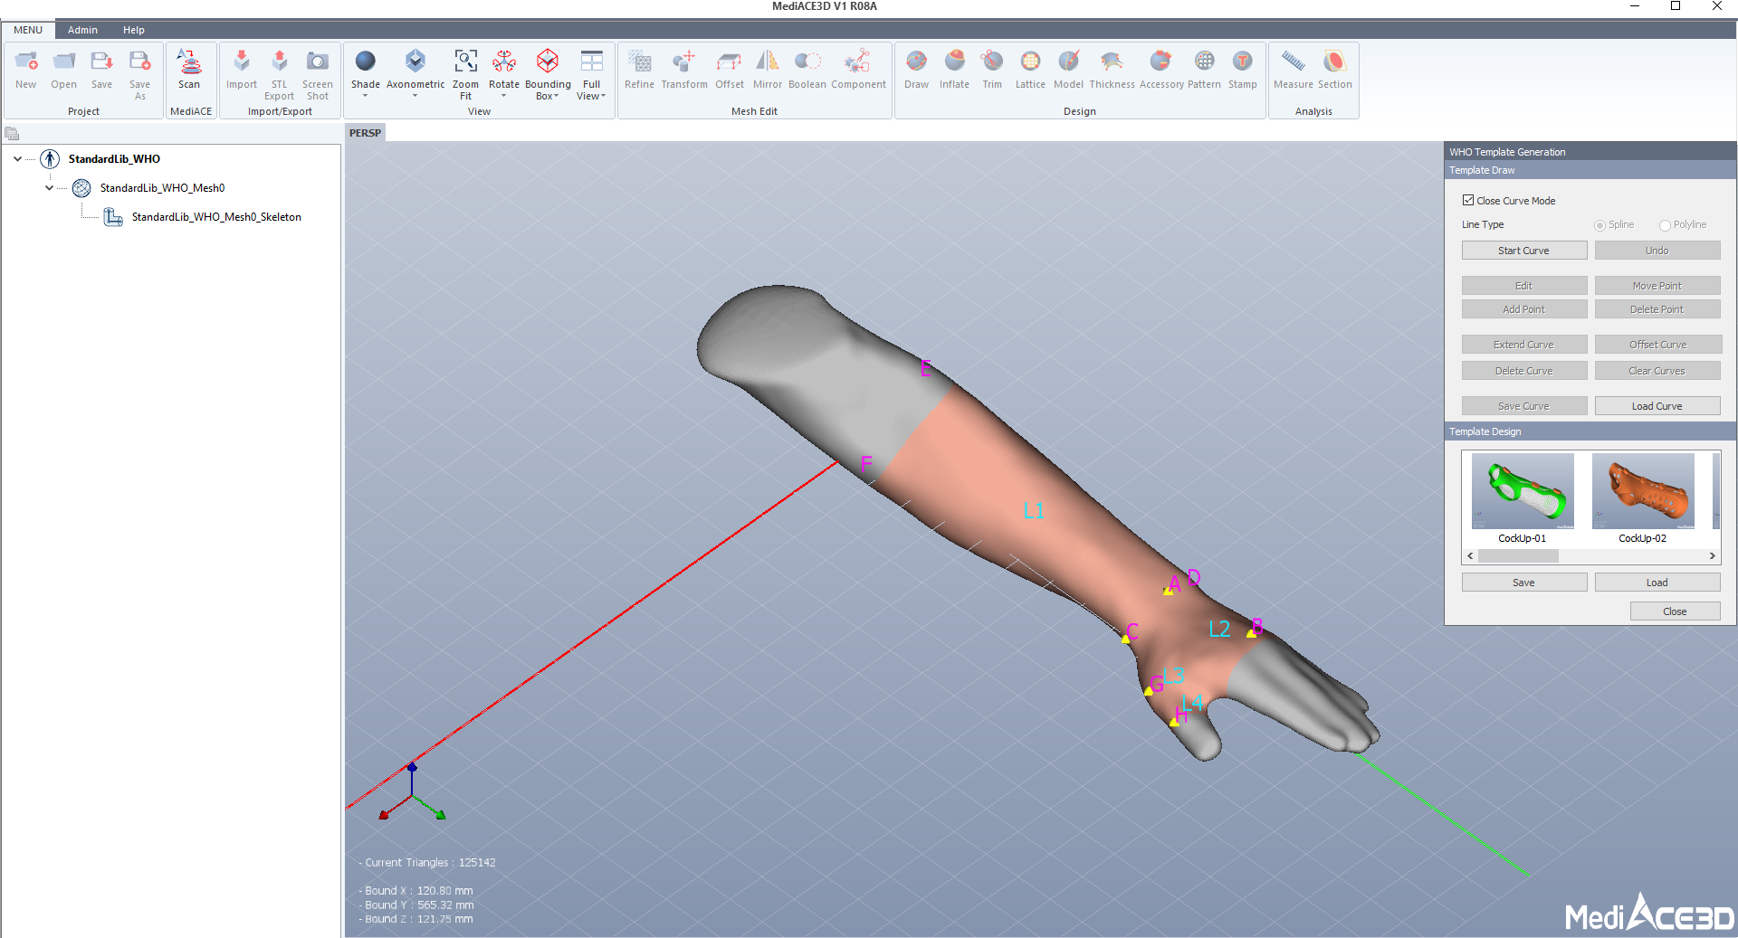Click the Start Curve button
1738x938 pixels.
pos(1523,251)
